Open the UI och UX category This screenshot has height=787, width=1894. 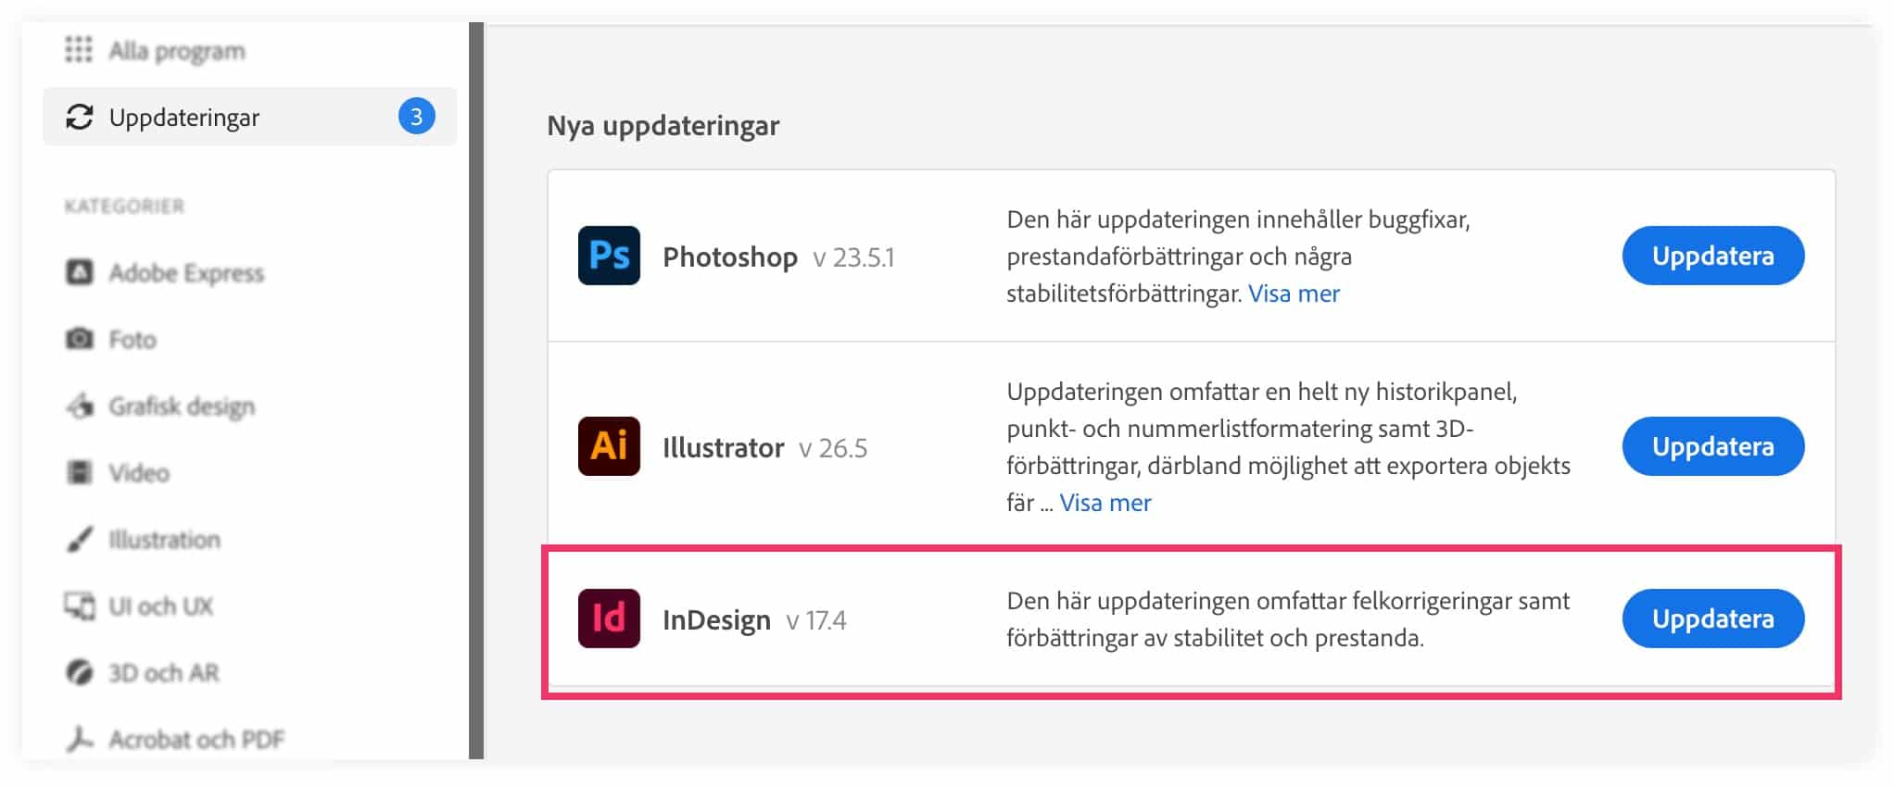pyautogui.click(x=160, y=606)
